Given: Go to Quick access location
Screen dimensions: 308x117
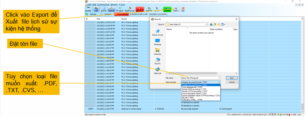Looking at the screenshot, I should coord(158,33).
